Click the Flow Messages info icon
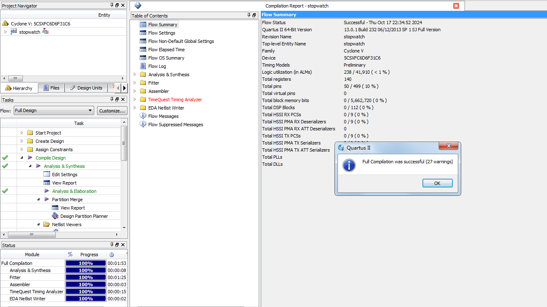This screenshot has width=547, height=307. [x=143, y=116]
